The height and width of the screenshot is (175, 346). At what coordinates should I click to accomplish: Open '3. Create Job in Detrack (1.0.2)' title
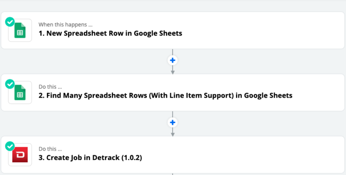[90, 157]
